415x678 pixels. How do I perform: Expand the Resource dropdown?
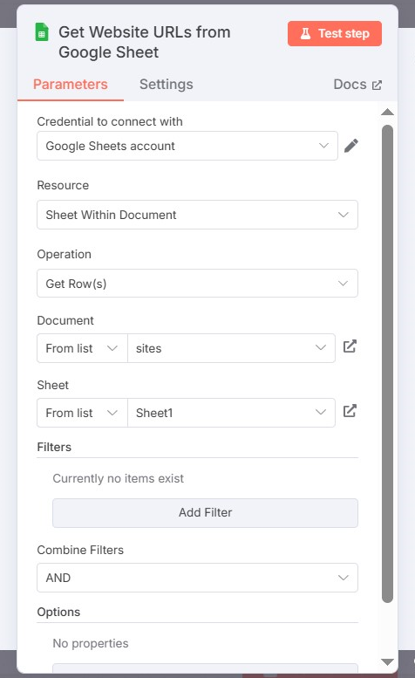[197, 215]
